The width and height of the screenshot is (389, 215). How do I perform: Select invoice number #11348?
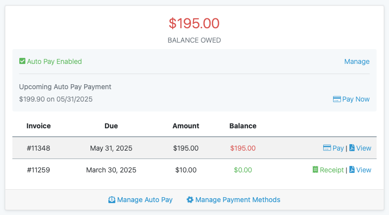click(x=39, y=148)
